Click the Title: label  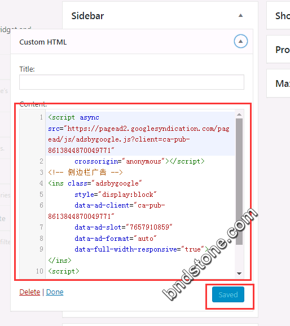[27, 69]
